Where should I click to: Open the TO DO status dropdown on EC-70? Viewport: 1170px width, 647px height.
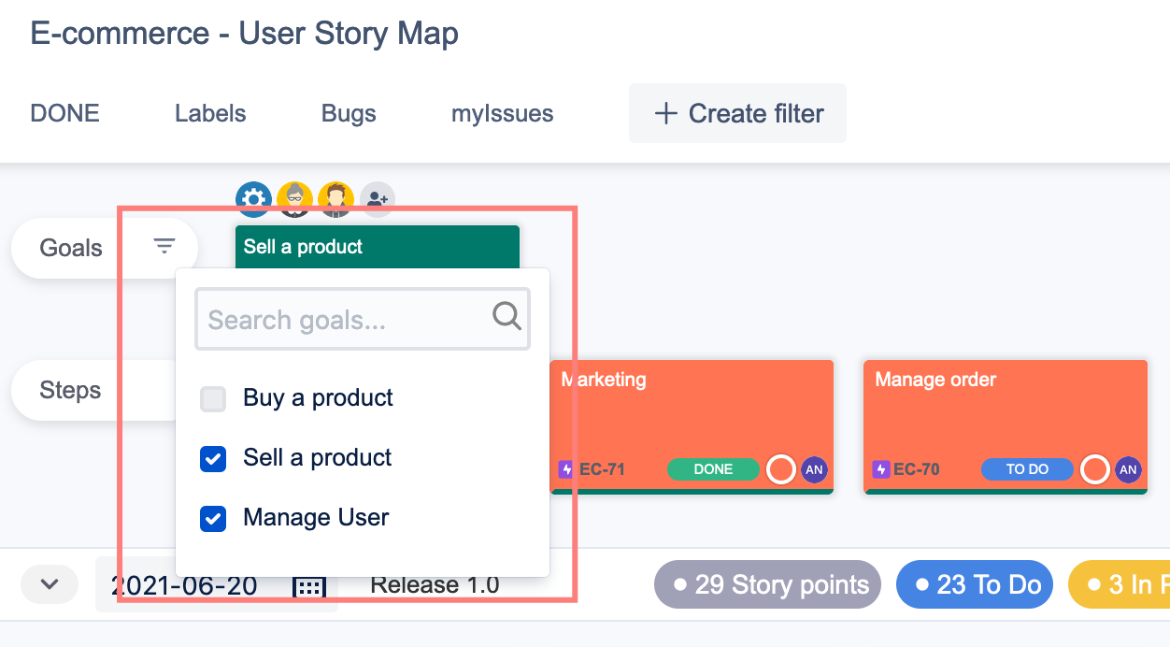[x=1027, y=469]
